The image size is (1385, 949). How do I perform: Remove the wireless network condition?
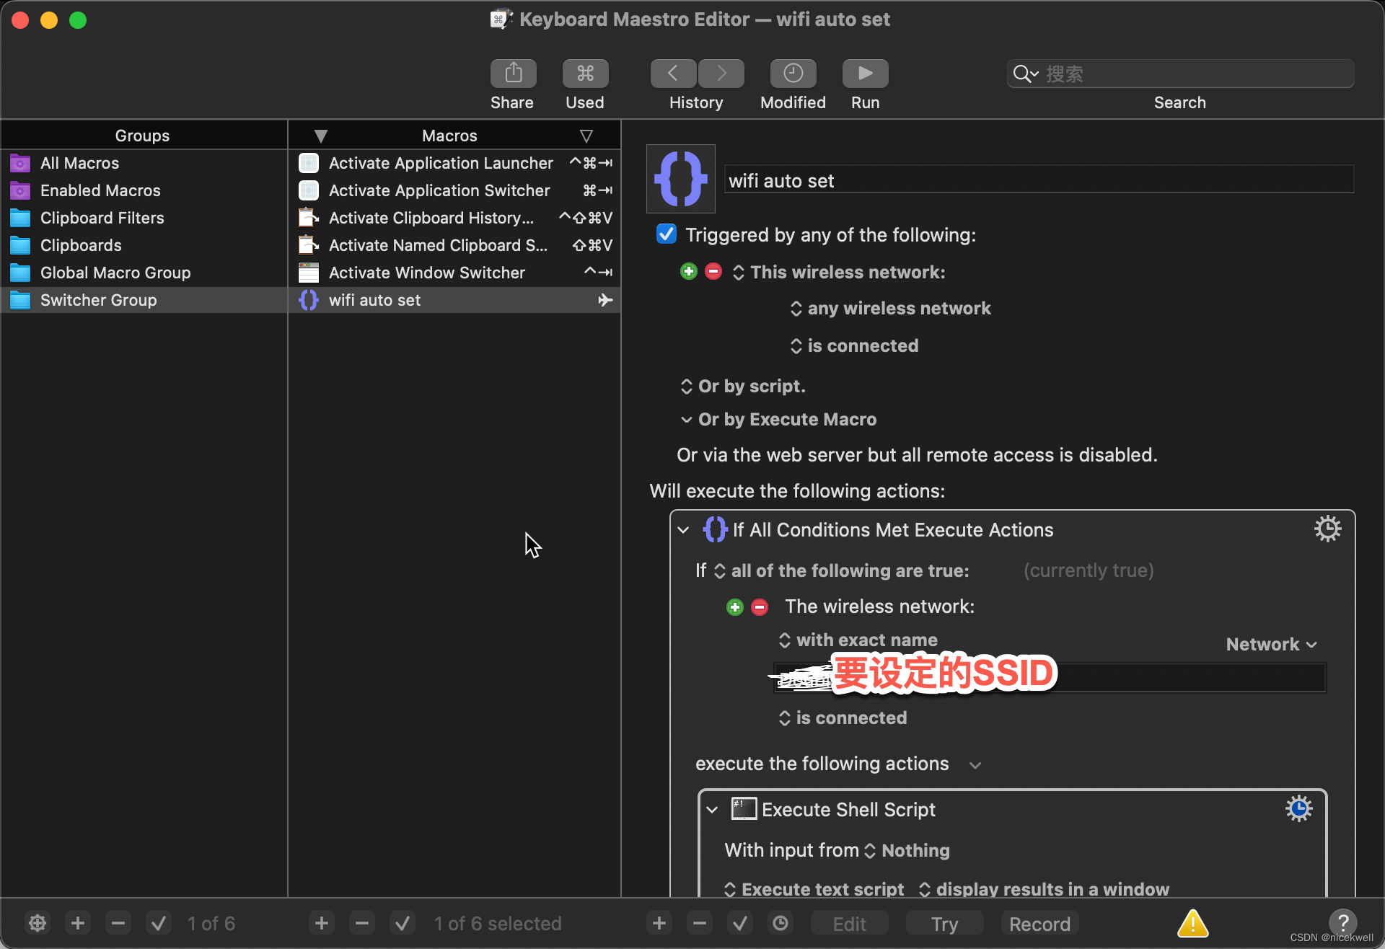(760, 607)
